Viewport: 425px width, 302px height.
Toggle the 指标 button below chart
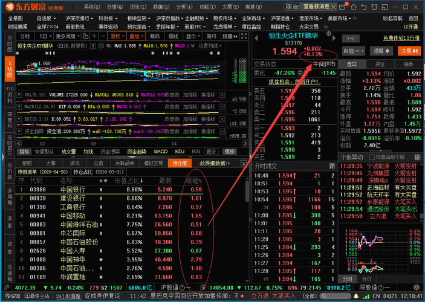[24, 152]
